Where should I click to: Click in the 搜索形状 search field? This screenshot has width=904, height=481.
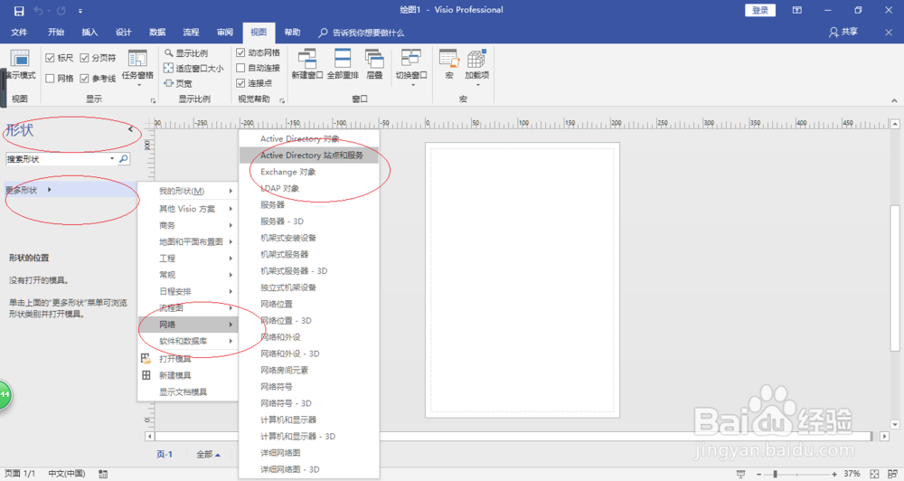tap(56, 158)
